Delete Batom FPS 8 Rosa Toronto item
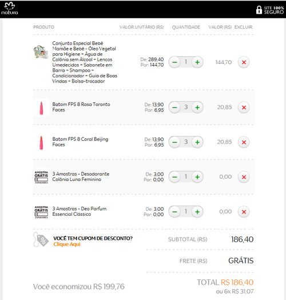Image resolution: width=286 pixels, height=300 pixels. click(x=244, y=107)
